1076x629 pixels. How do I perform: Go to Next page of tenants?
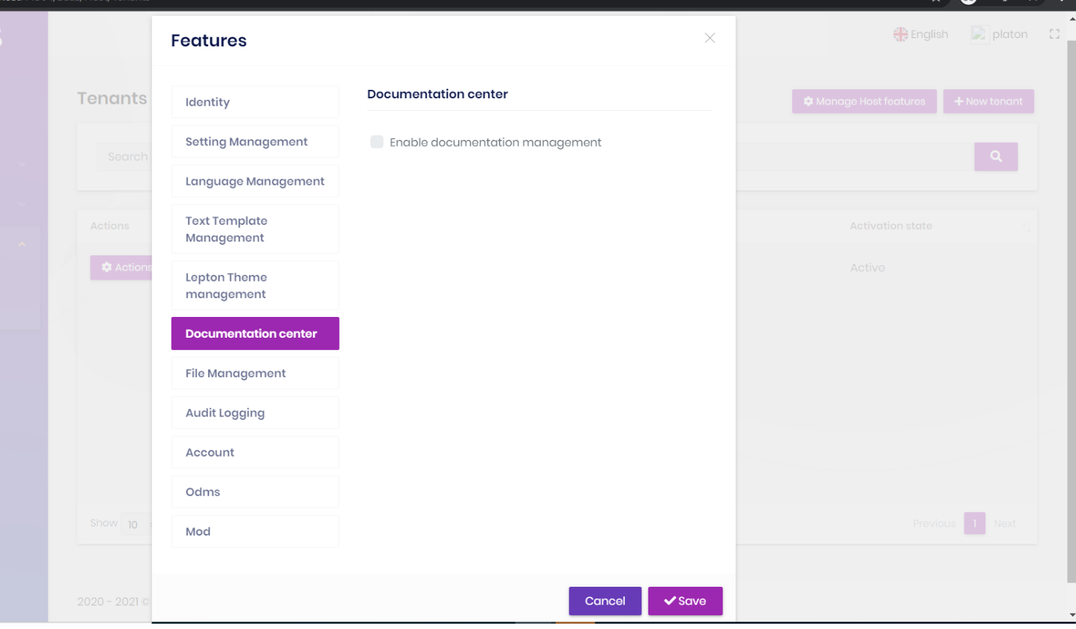tap(1005, 524)
